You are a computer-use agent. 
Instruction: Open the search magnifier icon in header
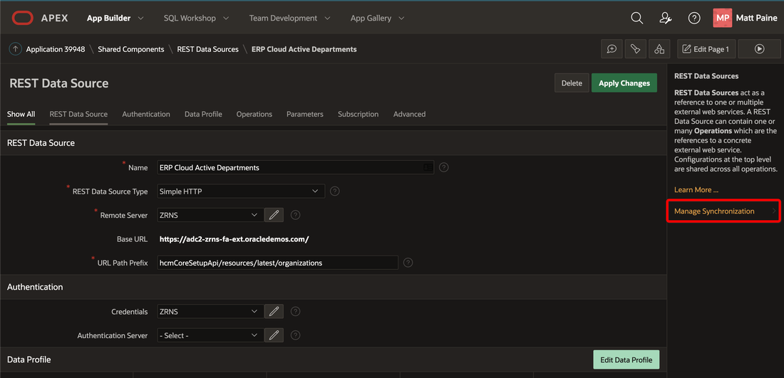coord(636,18)
